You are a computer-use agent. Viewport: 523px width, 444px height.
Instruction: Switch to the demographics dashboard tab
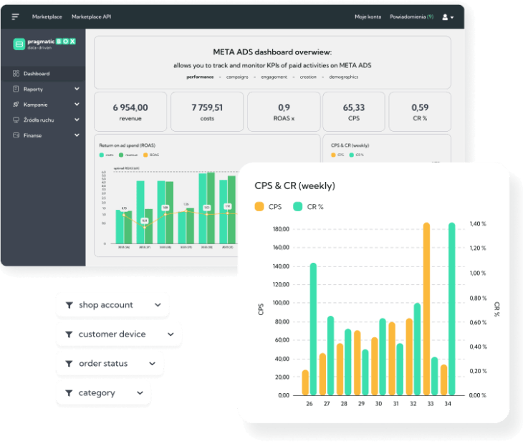click(344, 77)
